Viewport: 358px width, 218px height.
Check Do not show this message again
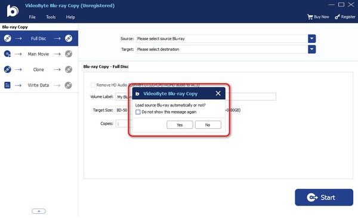pyautogui.click(x=138, y=112)
